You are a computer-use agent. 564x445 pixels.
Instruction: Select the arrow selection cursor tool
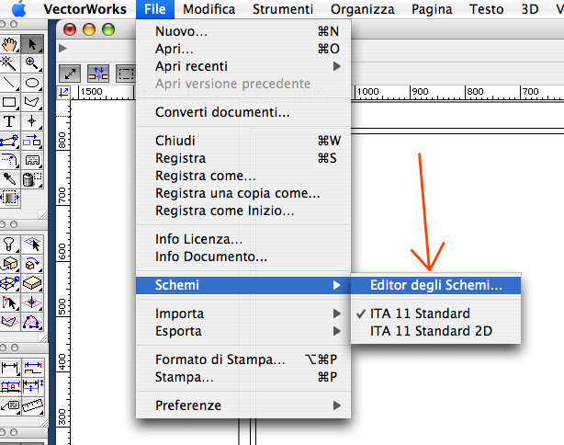[x=32, y=44]
